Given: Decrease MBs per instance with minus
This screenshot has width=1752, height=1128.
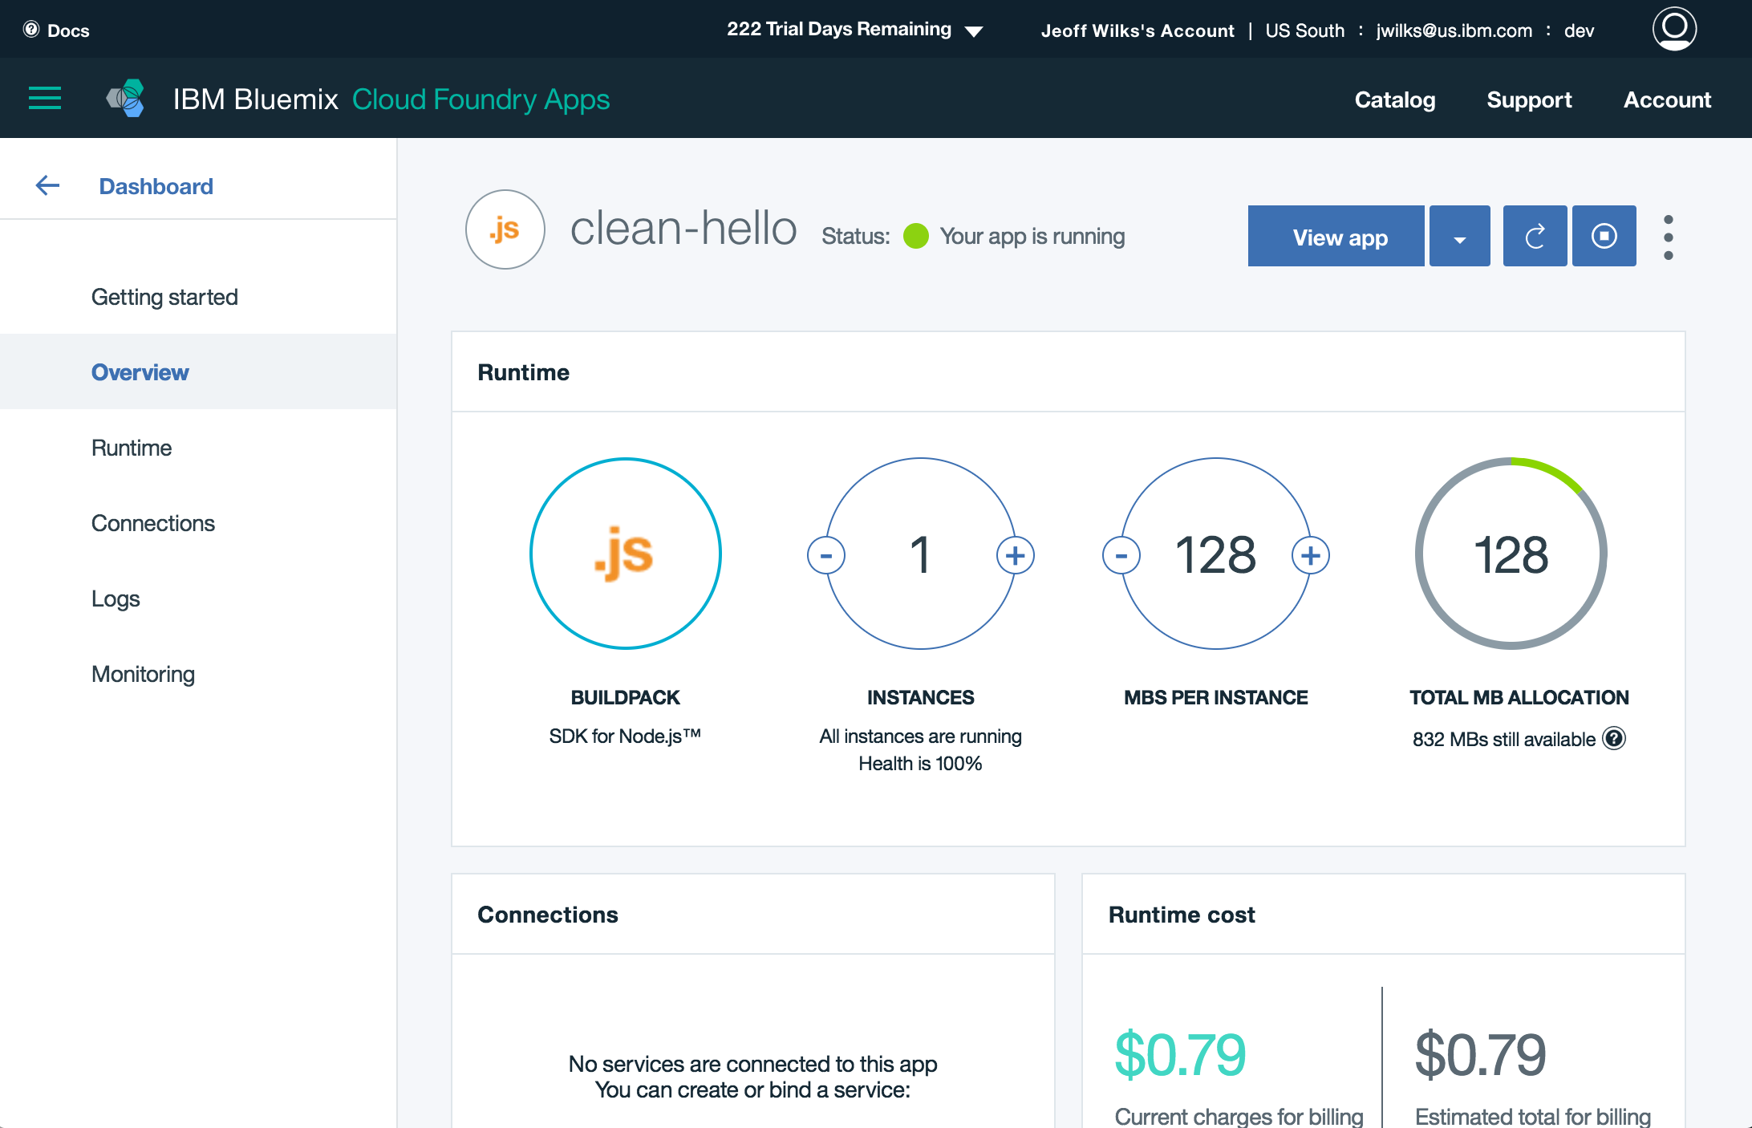Looking at the screenshot, I should (1121, 555).
